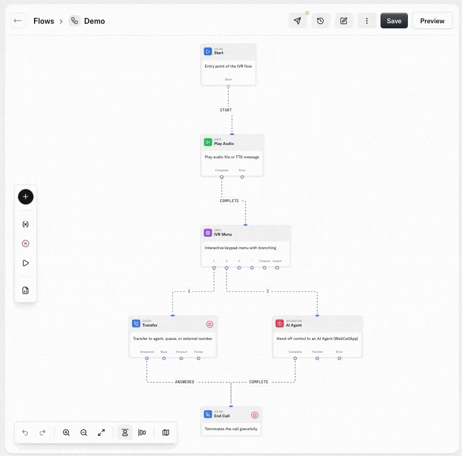This screenshot has width=462, height=456.
Task: Click the Preview button
Action: coord(432,21)
